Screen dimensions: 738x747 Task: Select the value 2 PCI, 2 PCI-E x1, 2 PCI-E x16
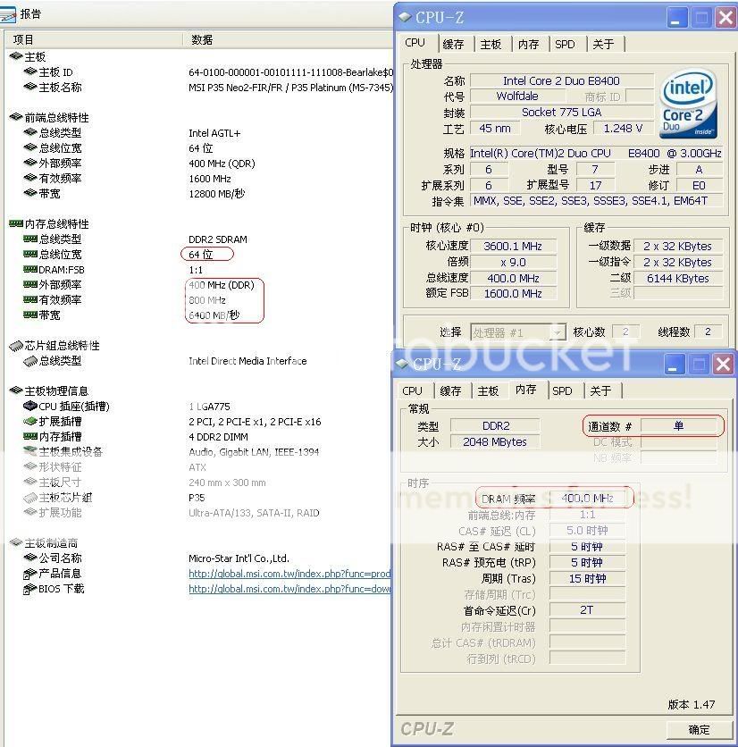[x=255, y=422]
